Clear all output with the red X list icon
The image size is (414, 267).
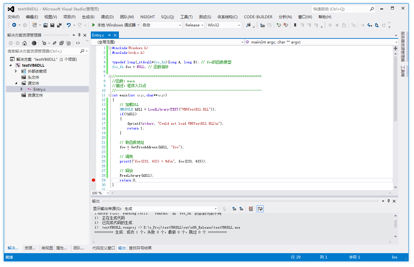tap(251, 208)
